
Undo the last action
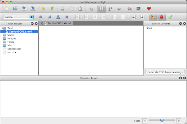[43, 9]
